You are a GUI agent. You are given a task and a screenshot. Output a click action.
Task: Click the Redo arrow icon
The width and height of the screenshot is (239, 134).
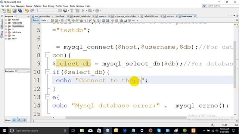coord(32,11)
